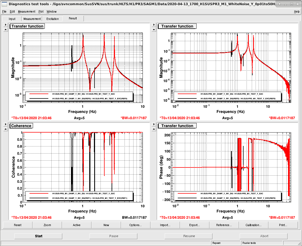This screenshot has width=302, height=246.
Task: Open the Measurement menu
Action: click(x=26, y=11)
